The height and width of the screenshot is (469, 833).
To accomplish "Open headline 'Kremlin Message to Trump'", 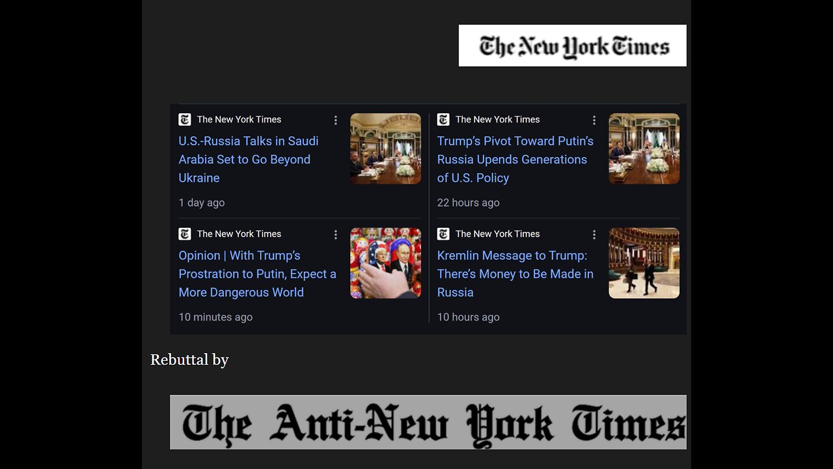I will click(x=515, y=274).
